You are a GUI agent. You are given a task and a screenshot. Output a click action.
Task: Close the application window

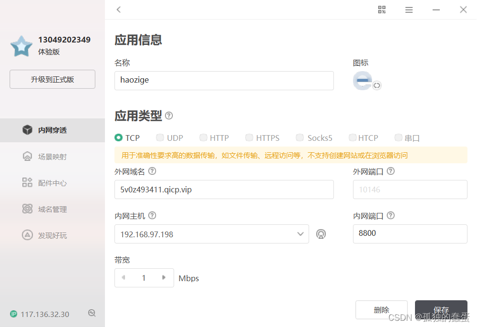point(463,10)
